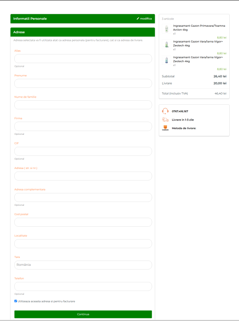Image resolution: width=239 pixels, height=321 pixels.
Task: Focus the CIF input field
Action: [83, 151]
